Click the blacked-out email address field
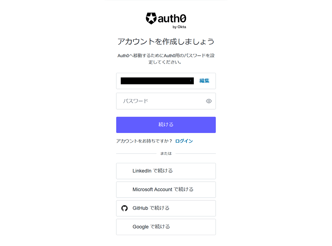 coord(157,81)
